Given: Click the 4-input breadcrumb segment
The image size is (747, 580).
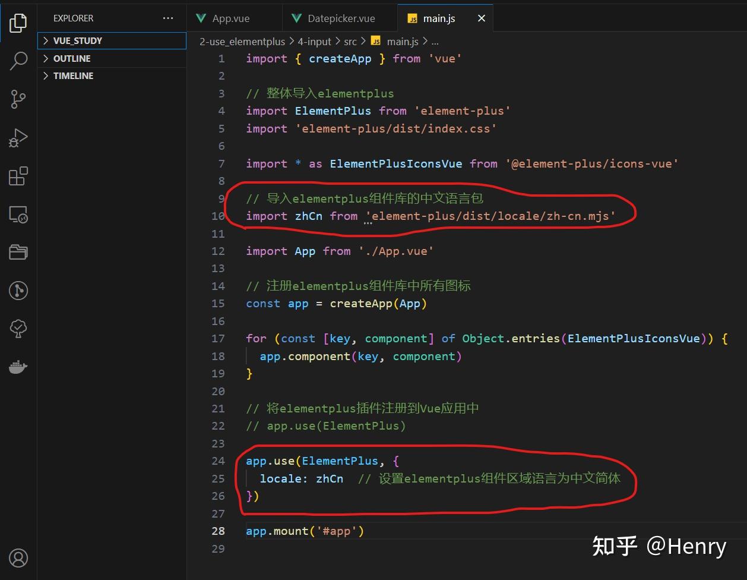Looking at the screenshot, I should pos(314,42).
